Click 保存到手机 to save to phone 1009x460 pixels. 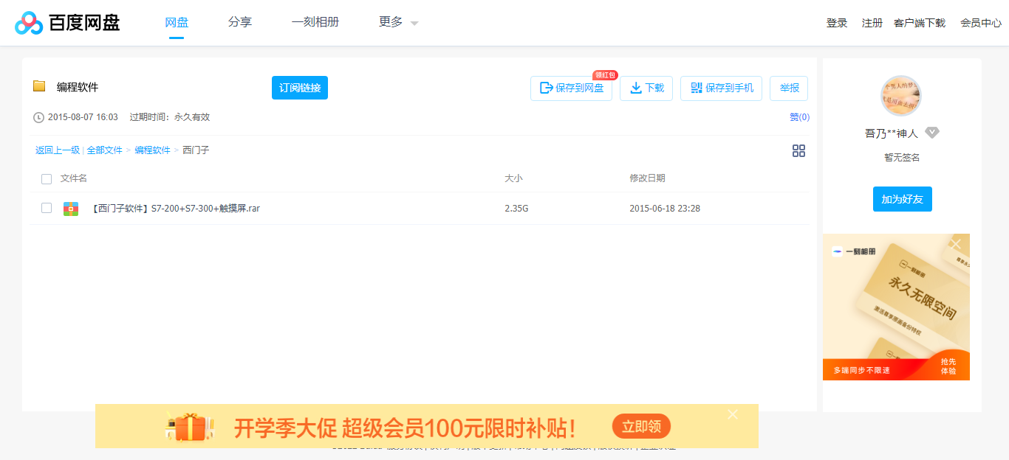point(721,88)
